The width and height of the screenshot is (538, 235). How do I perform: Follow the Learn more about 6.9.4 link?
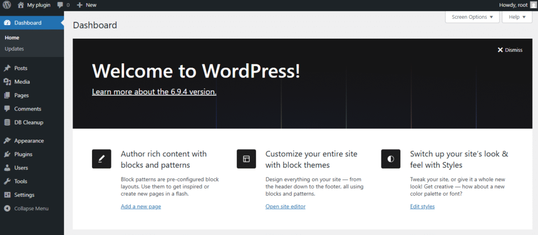pos(154,92)
